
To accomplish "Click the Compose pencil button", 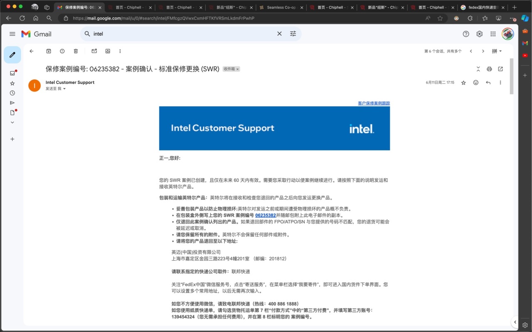I will tap(12, 55).
